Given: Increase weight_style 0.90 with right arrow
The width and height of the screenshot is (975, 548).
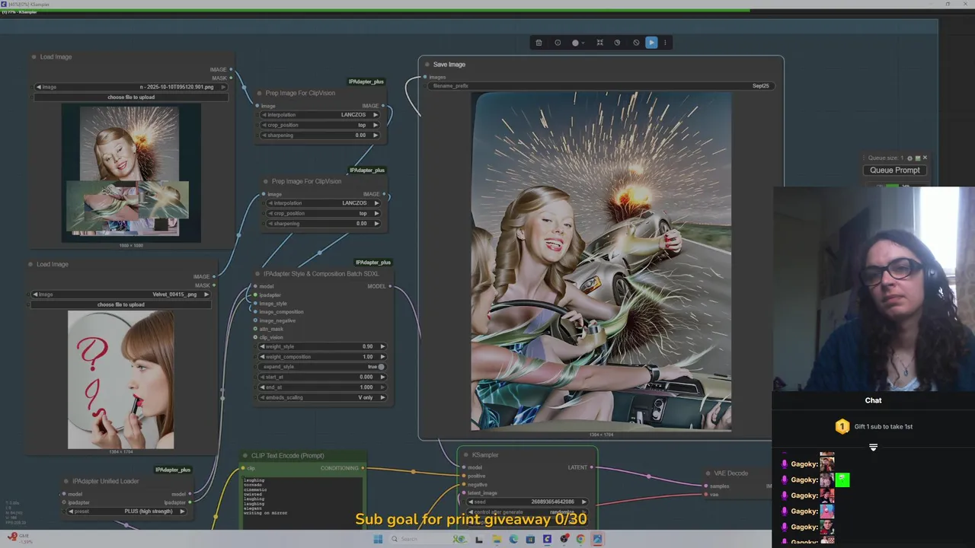Looking at the screenshot, I should [x=382, y=346].
